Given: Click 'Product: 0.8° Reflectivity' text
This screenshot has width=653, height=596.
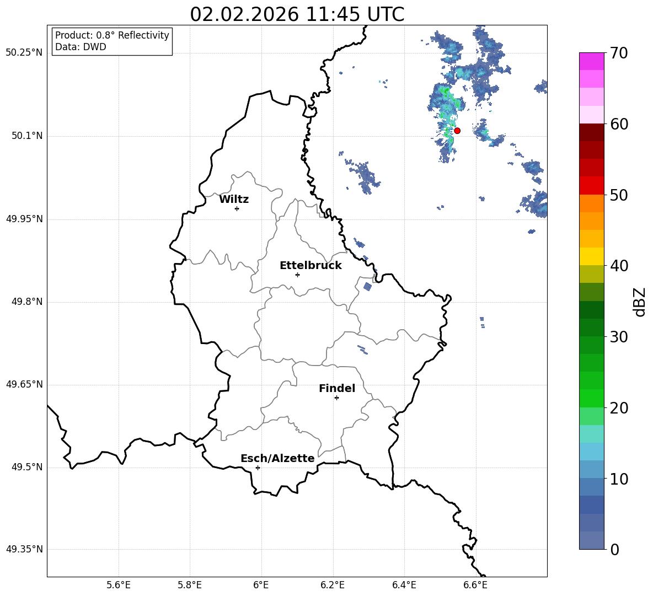Looking at the screenshot, I should [112, 35].
